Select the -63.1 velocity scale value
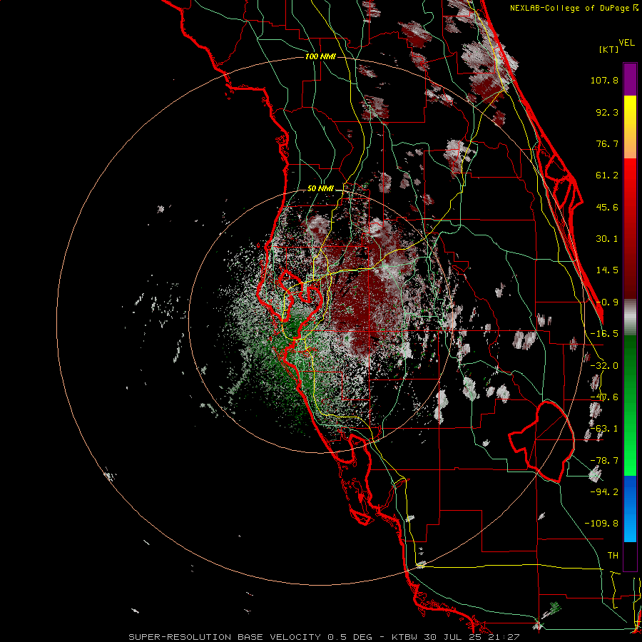Viewport: 642px width, 642px height. coord(604,429)
